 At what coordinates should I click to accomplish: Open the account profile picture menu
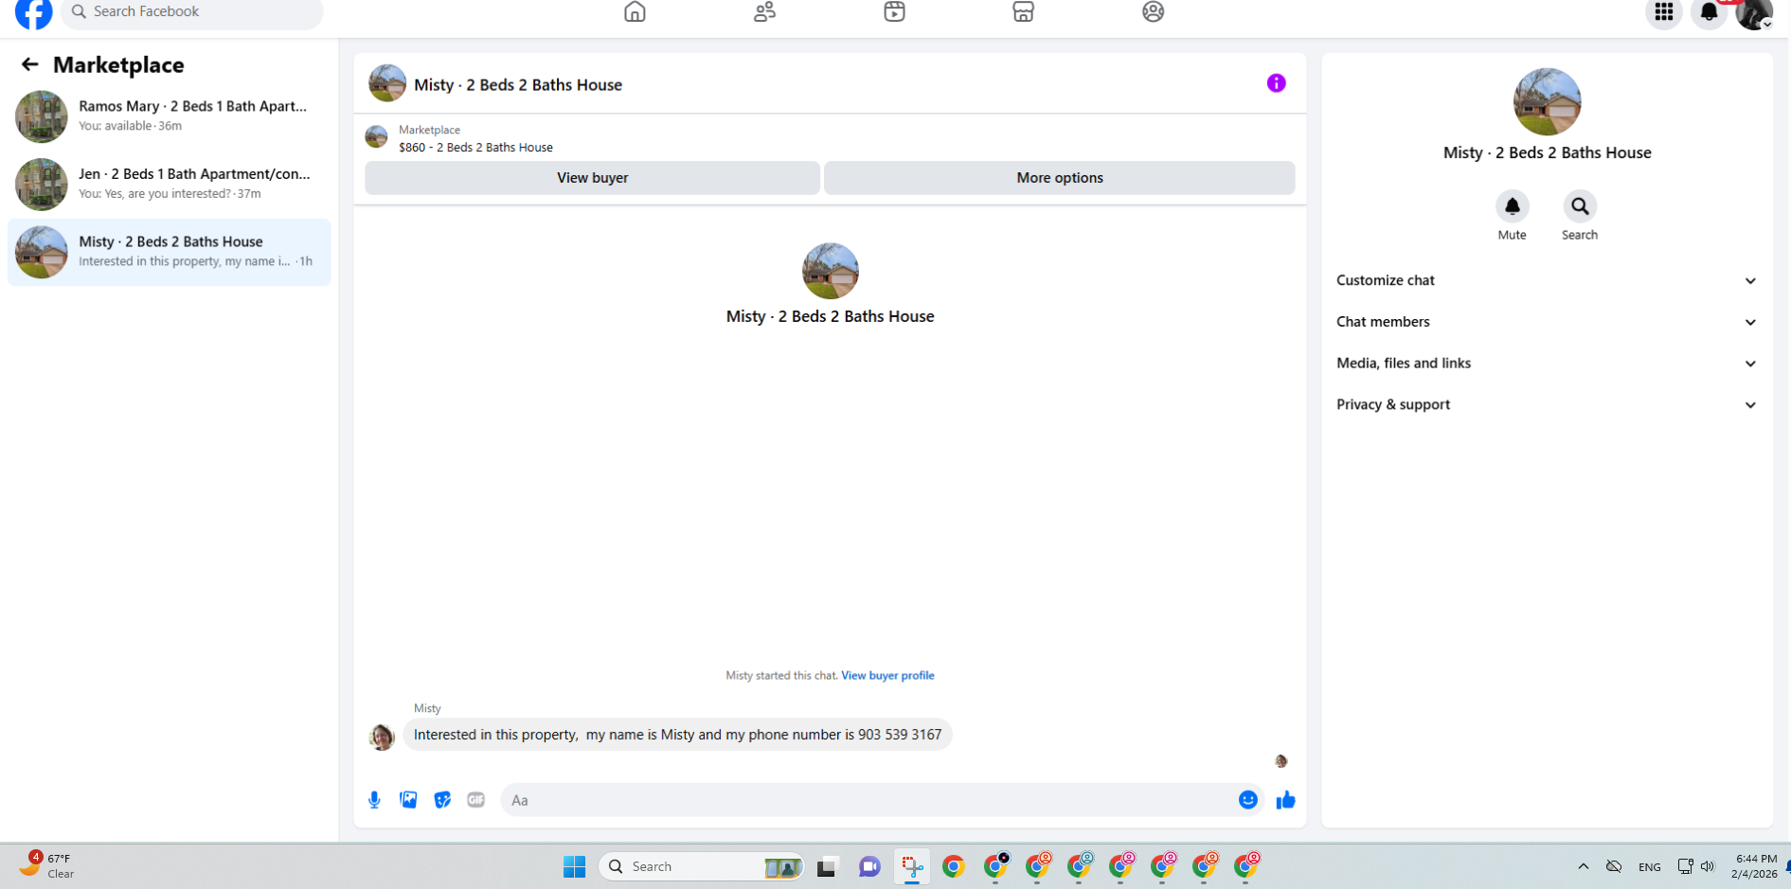[1754, 13]
